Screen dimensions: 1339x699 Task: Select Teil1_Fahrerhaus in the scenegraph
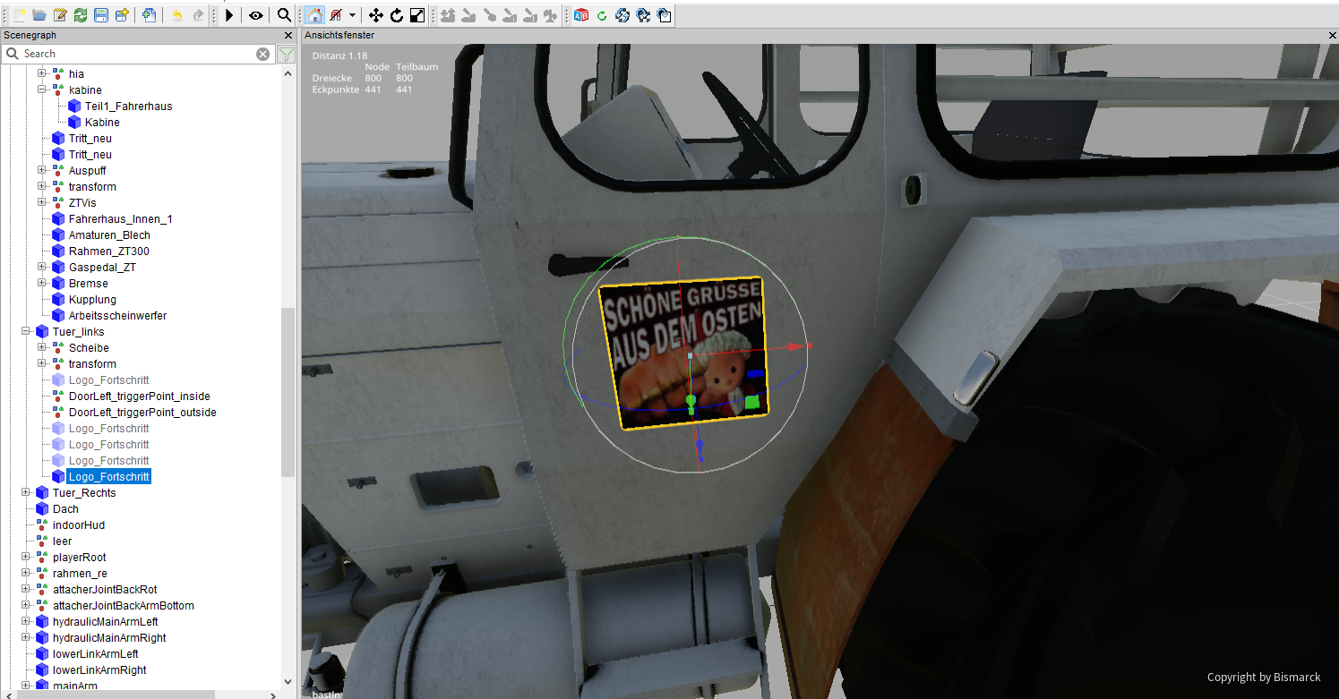click(x=128, y=107)
